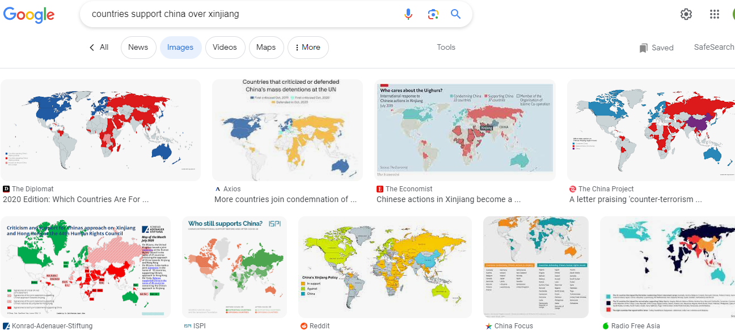This screenshot has width=735, height=330.
Task: Open the Radio Free Asia map thumbnail
Action: click(668, 267)
